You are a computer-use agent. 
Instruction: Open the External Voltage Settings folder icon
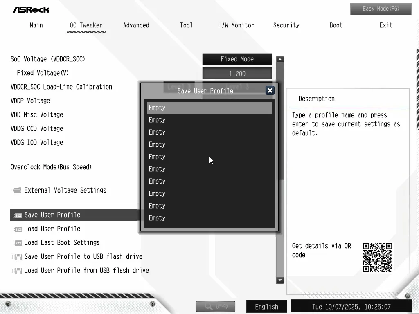point(17,191)
